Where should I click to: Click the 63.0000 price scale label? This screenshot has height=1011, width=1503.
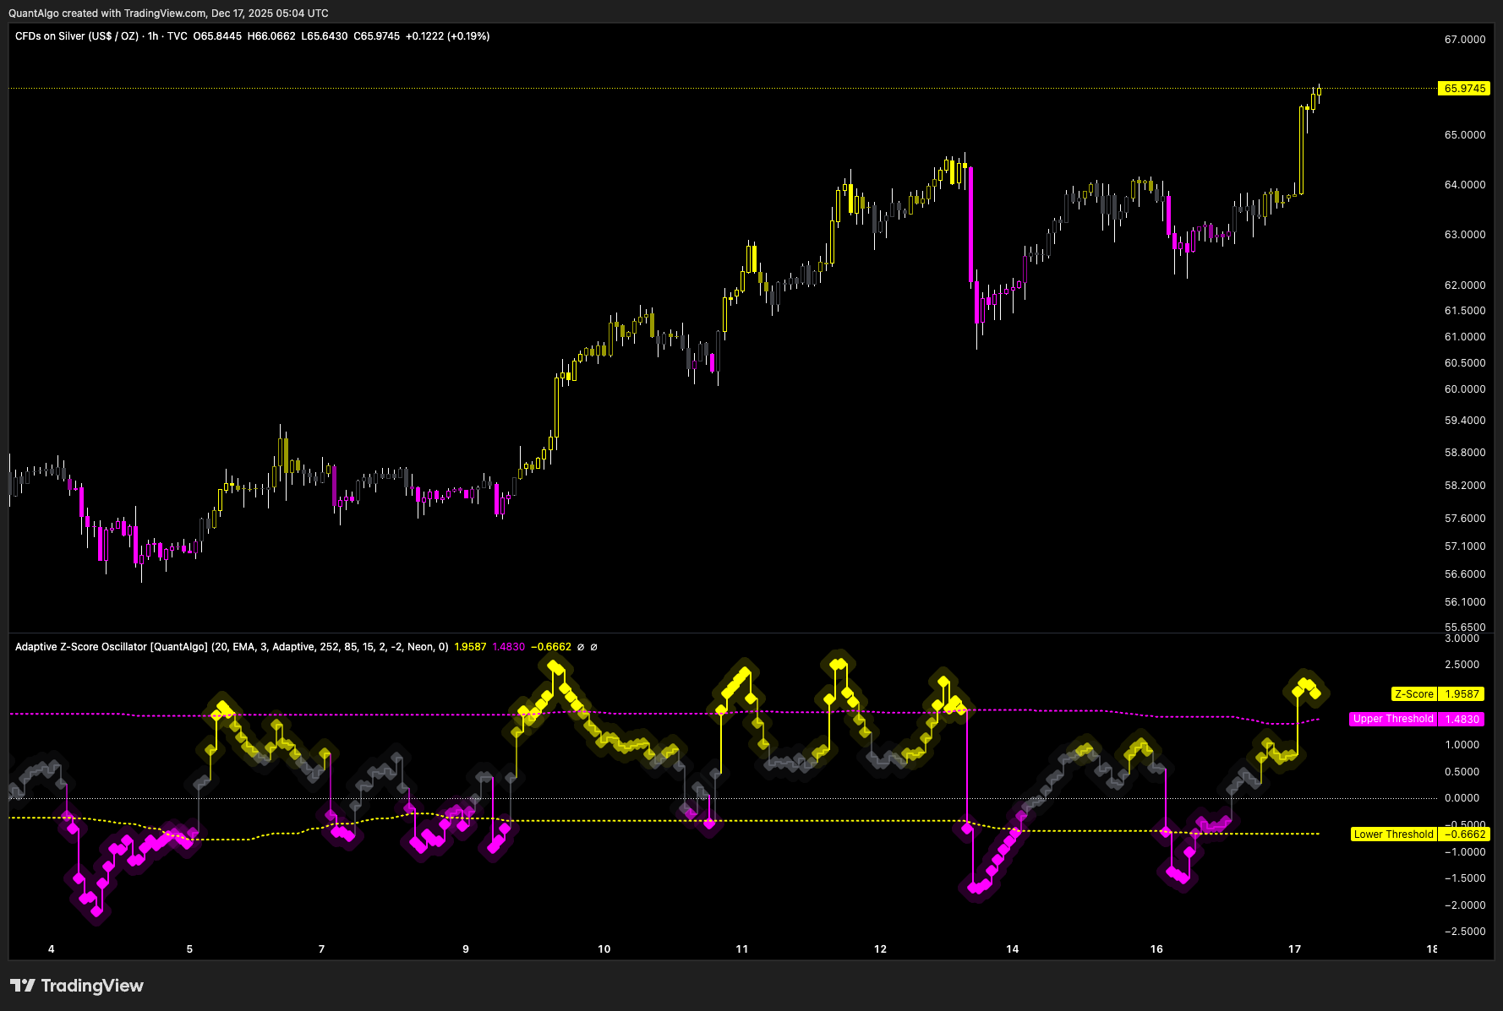(1465, 235)
